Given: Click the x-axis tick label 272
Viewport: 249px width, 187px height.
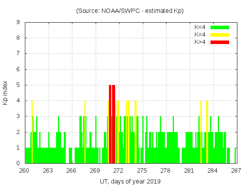Looking at the screenshot, I should point(118,171).
